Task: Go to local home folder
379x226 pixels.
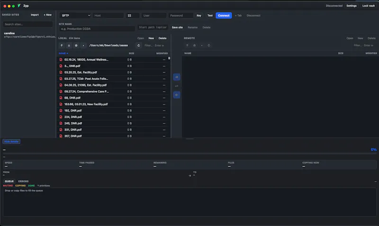Action: tap(69, 45)
